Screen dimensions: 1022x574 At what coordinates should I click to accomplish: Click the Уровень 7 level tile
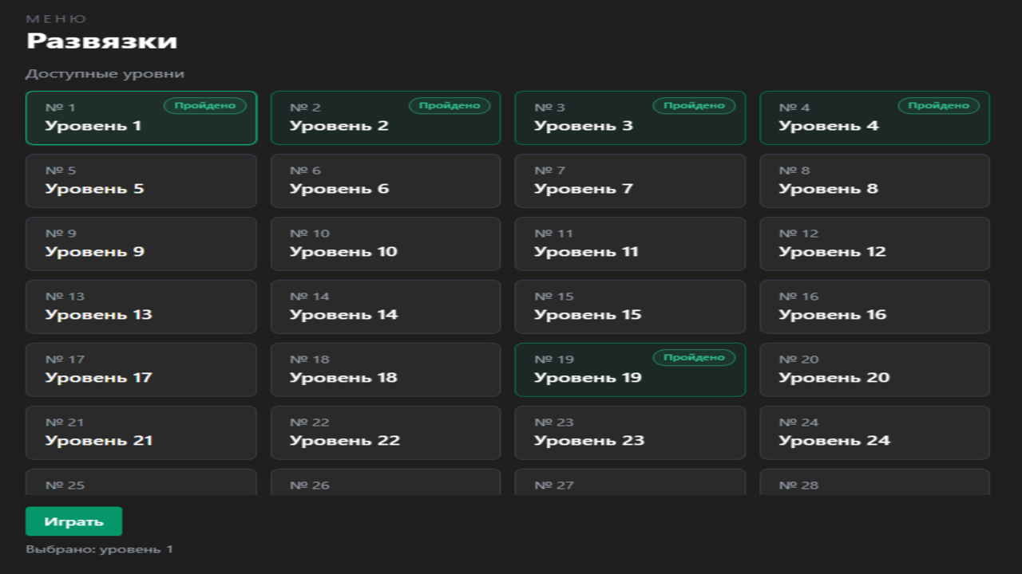pyautogui.click(x=630, y=181)
